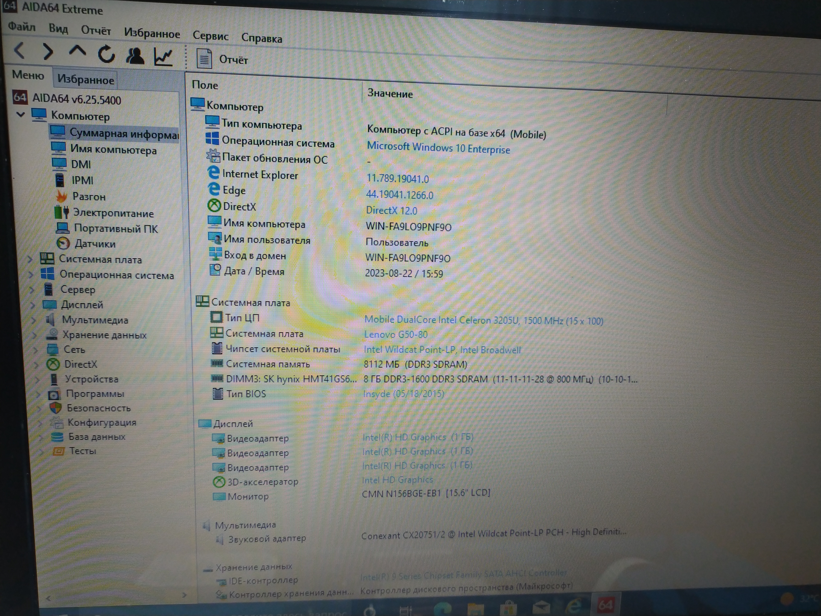Open the Файл menu
Image resolution: width=821 pixels, height=616 pixels.
click(x=22, y=27)
